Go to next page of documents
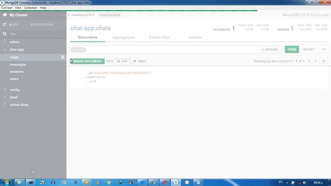Screen dimensions: 331x186 (x=315, y=61)
